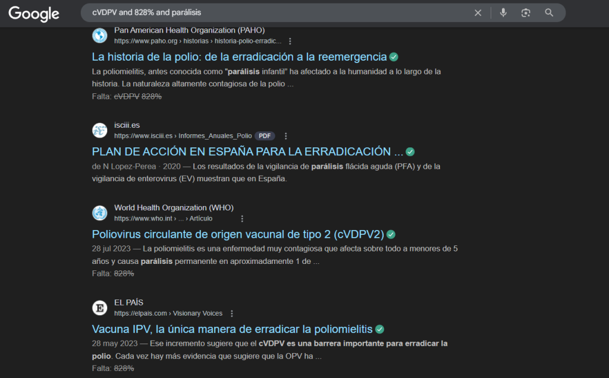609x378 pixels.
Task: Click the isciii.es favicon
Action: pos(100,130)
